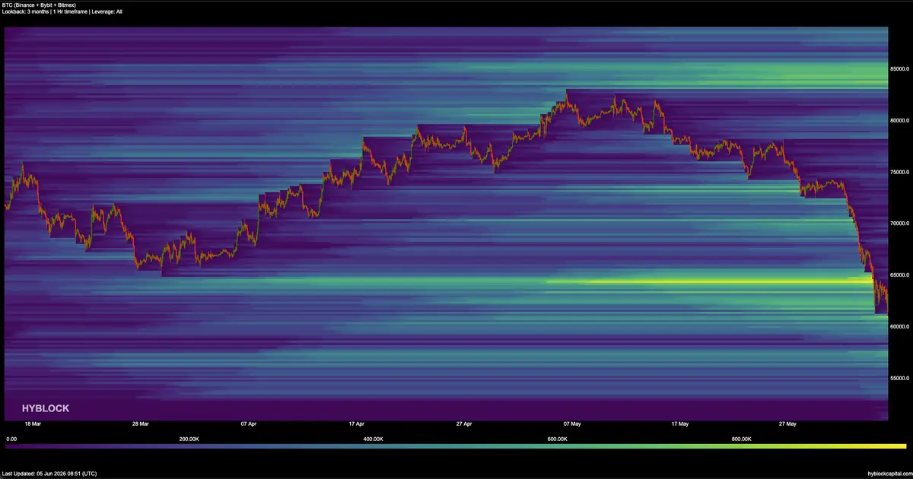The height and width of the screenshot is (479, 913).
Task: Click the 400.00K color scale label
Action: 373,439
